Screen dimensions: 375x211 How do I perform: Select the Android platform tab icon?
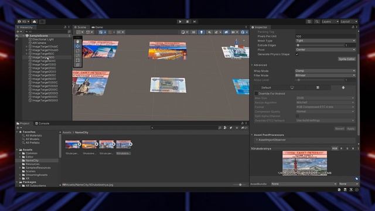coord(343,87)
